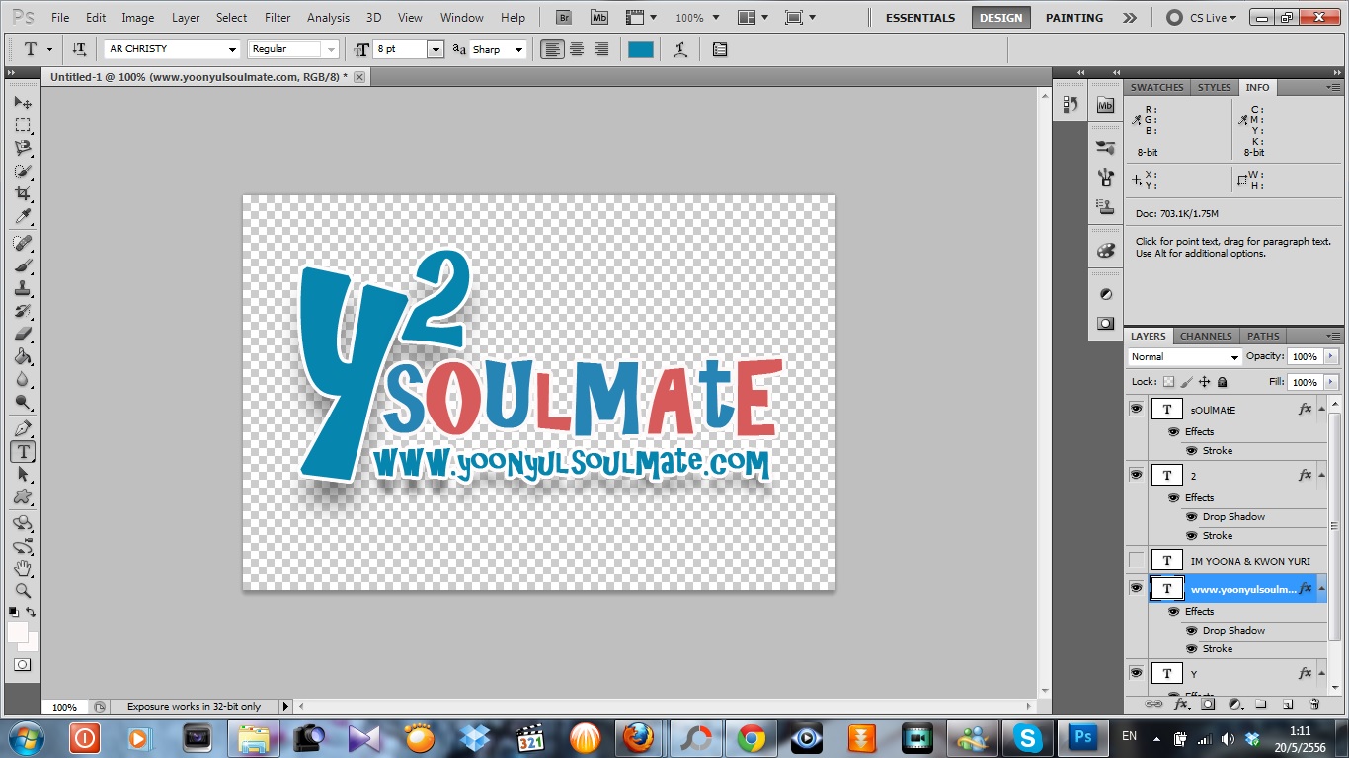The width and height of the screenshot is (1349, 758).
Task: Activate the Pen tool
Action: [x=23, y=429]
